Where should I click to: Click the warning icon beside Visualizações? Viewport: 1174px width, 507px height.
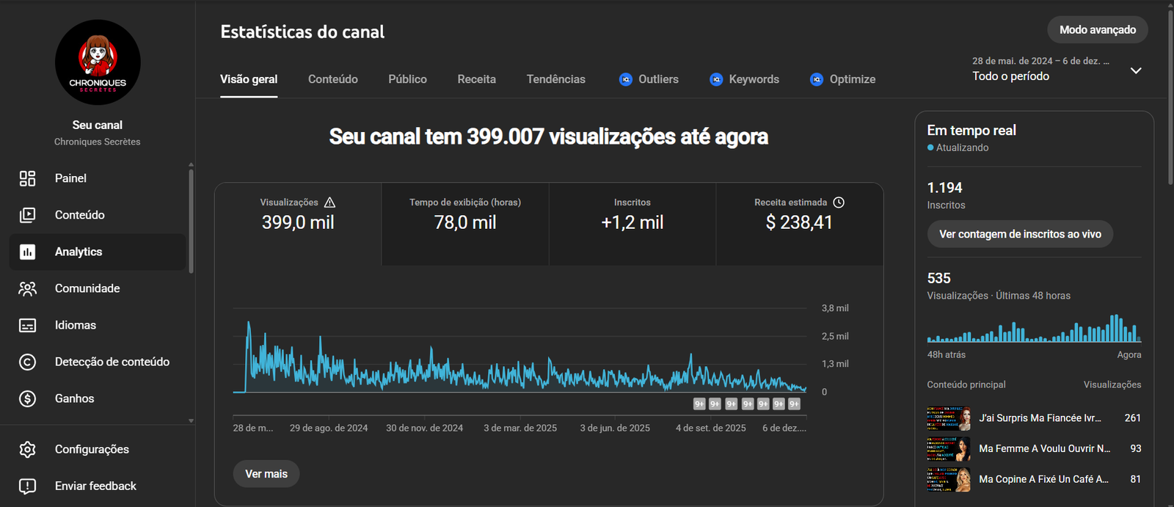pyautogui.click(x=329, y=203)
